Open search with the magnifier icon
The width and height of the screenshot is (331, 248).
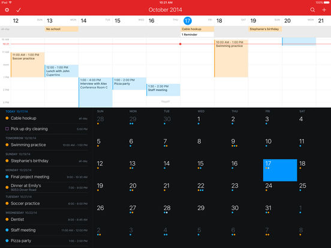[x=312, y=10]
